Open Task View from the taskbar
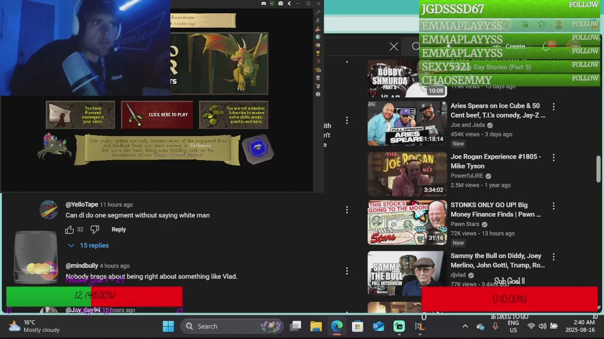Image resolution: width=604 pixels, height=339 pixels. 296,326
